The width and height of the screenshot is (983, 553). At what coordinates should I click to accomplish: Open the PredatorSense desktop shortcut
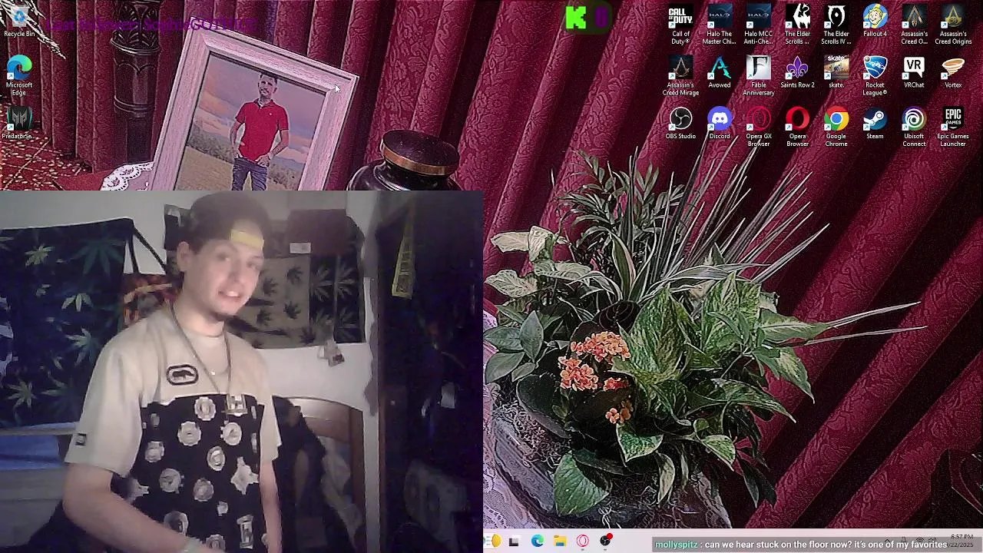coord(19,123)
